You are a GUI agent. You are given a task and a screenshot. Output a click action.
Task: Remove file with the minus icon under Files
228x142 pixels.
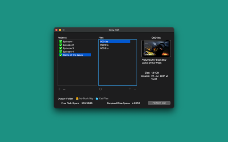tap(135, 89)
